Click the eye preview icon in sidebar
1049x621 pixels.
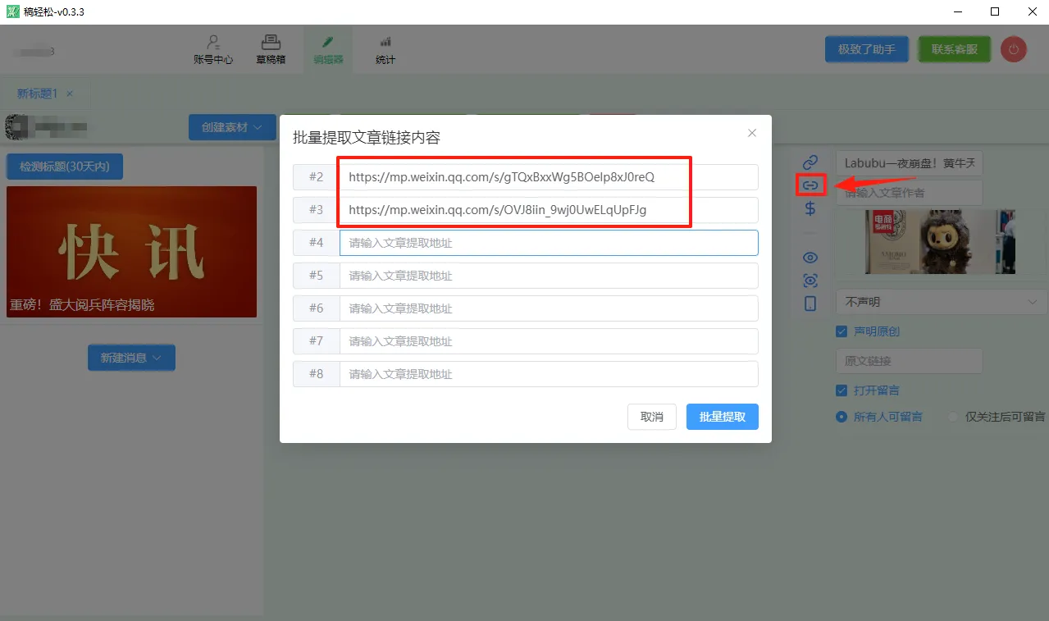click(x=810, y=257)
